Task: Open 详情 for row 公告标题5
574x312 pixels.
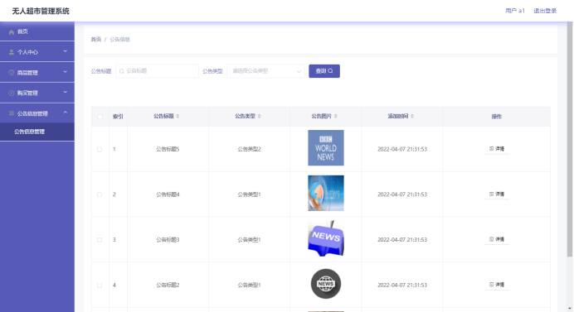Action: pyautogui.click(x=497, y=149)
